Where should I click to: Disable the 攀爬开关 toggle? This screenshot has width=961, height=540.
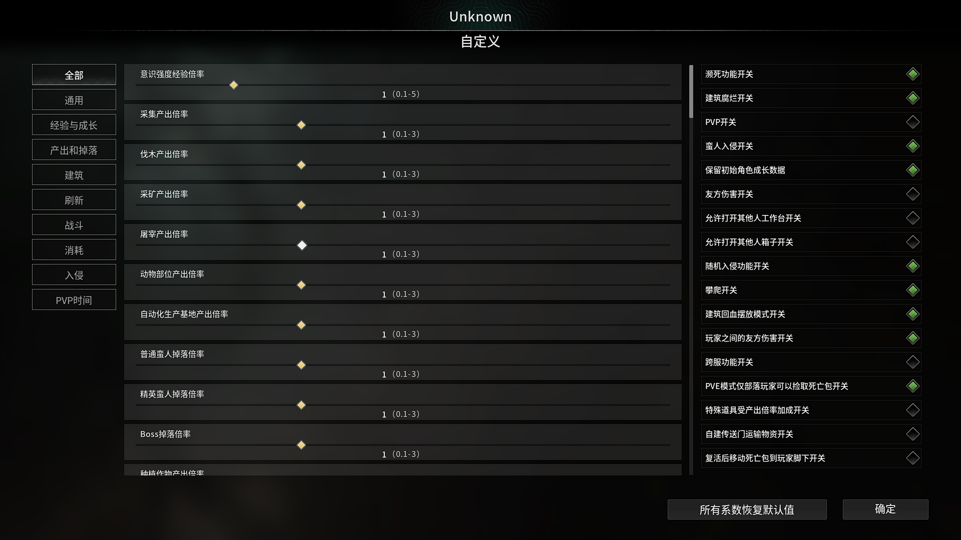point(912,290)
